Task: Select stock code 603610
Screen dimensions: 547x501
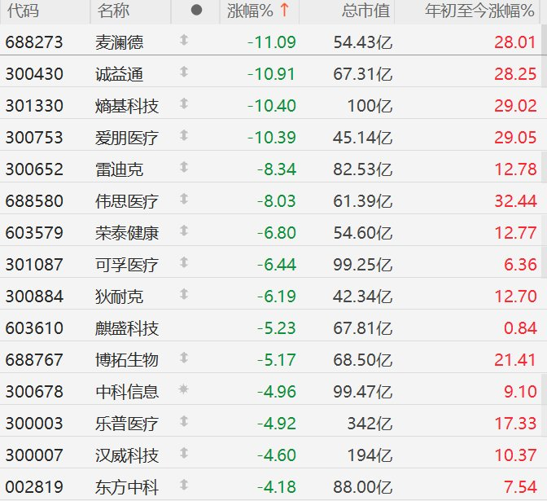Action: pyautogui.click(x=34, y=328)
